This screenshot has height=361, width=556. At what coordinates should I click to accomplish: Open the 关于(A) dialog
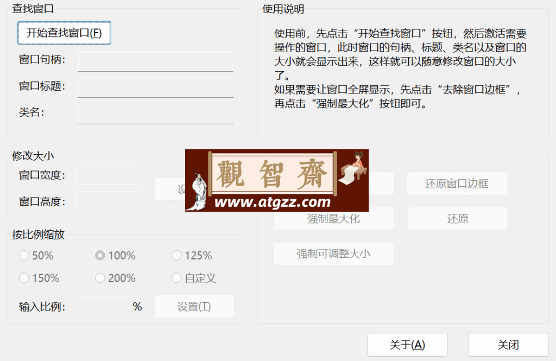[x=407, y=345]
